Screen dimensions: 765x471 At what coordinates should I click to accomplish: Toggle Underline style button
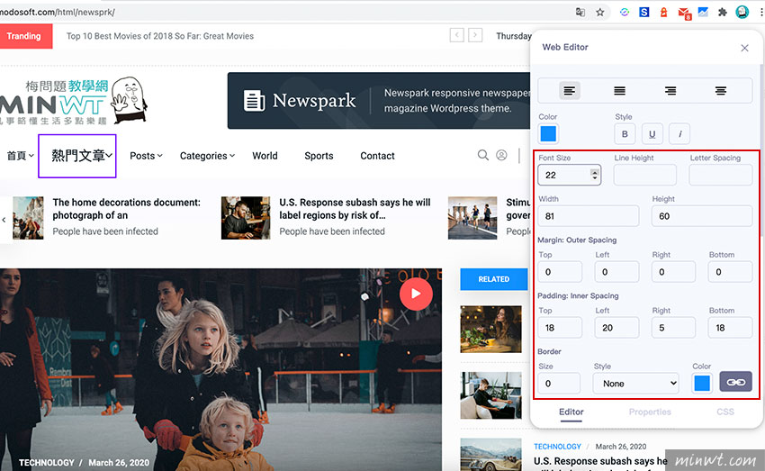point(652,134)
